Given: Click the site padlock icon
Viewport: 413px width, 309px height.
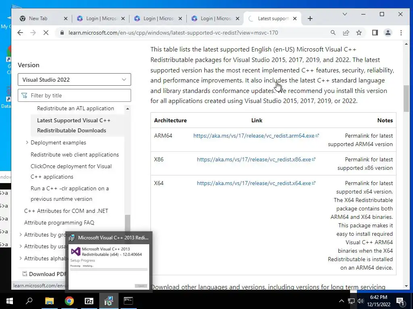Looking at the screenshot, I should coord(62,33).
